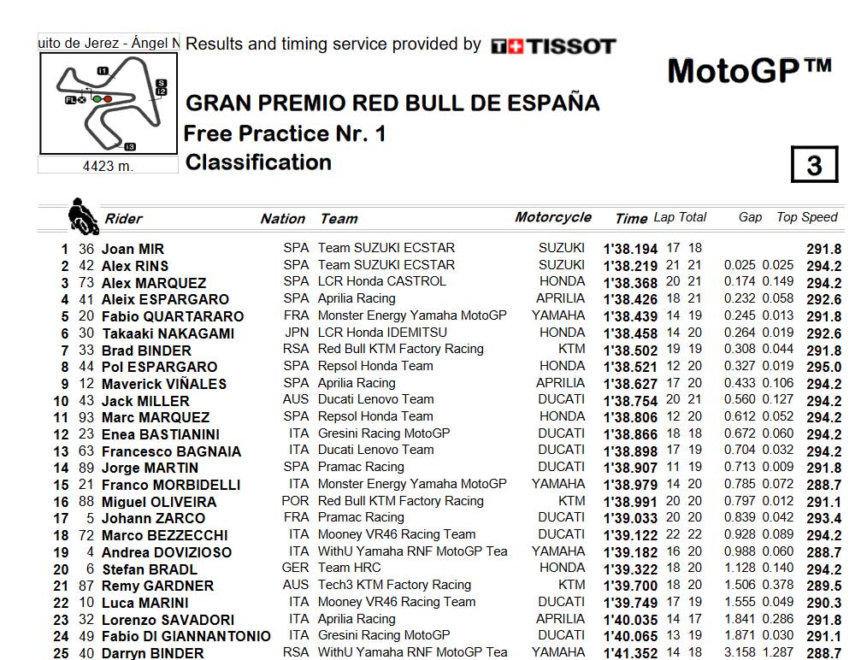867x660 pixels.
Task: Click the Free Practice Nr. 1 heading
Action: [285, 133]
